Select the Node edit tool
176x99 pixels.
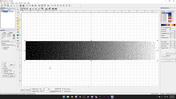(18, 12)
